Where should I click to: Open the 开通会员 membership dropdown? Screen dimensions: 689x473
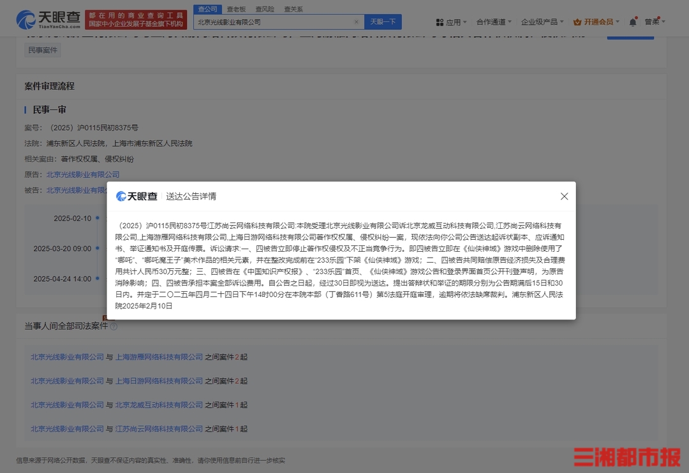click(596, 22)
